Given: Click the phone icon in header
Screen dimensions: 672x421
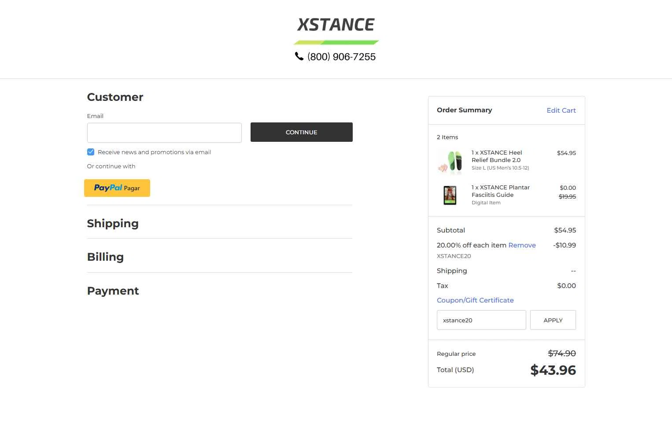Looking at the screenshot, I should click(299, 56).
